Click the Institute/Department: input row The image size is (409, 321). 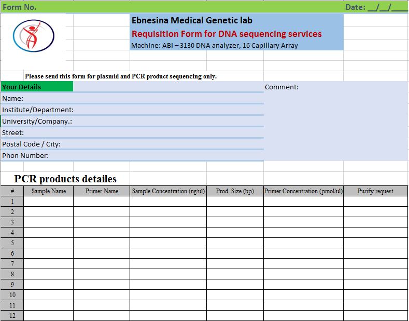point(132,110)
